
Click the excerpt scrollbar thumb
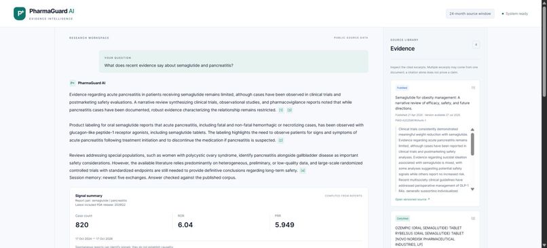click(x=472, y=144)
